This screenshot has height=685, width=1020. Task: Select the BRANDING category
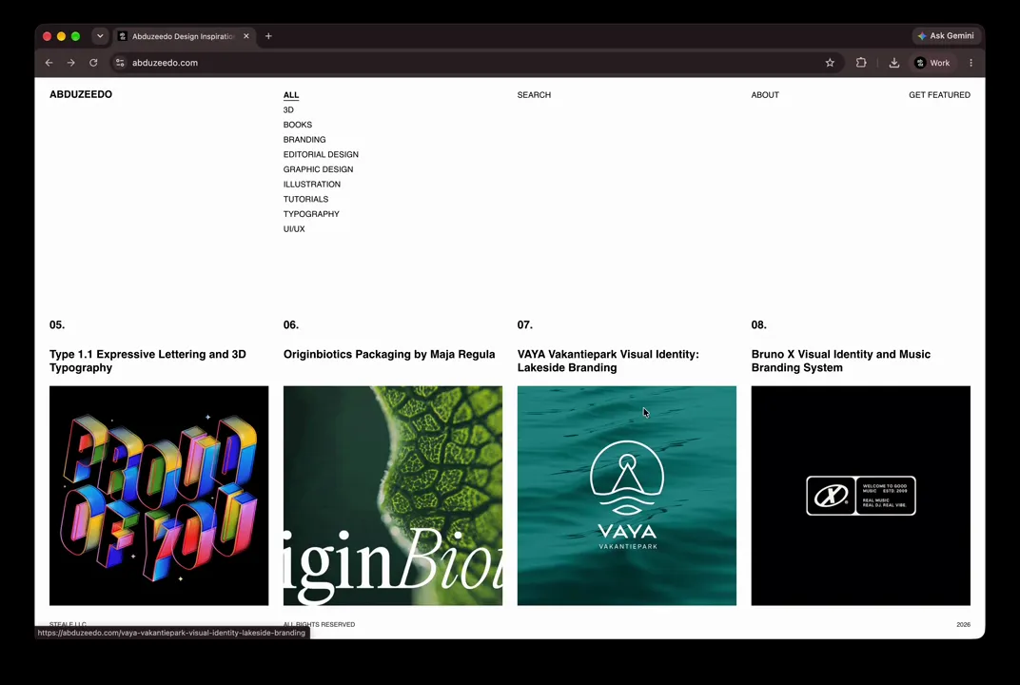coord(304,140)
